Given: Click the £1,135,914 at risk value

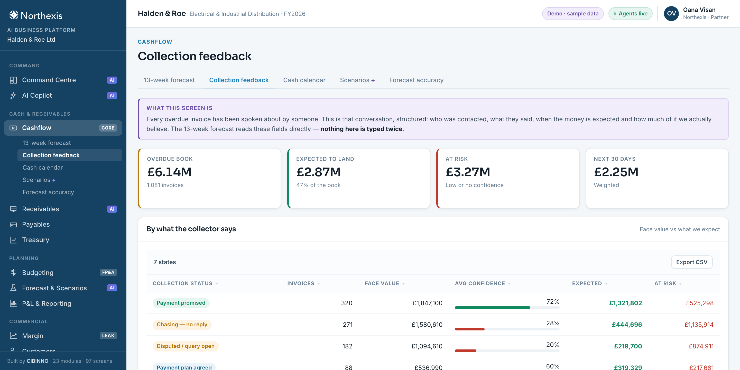Looking at the screenshot, I should click(699, 325).
